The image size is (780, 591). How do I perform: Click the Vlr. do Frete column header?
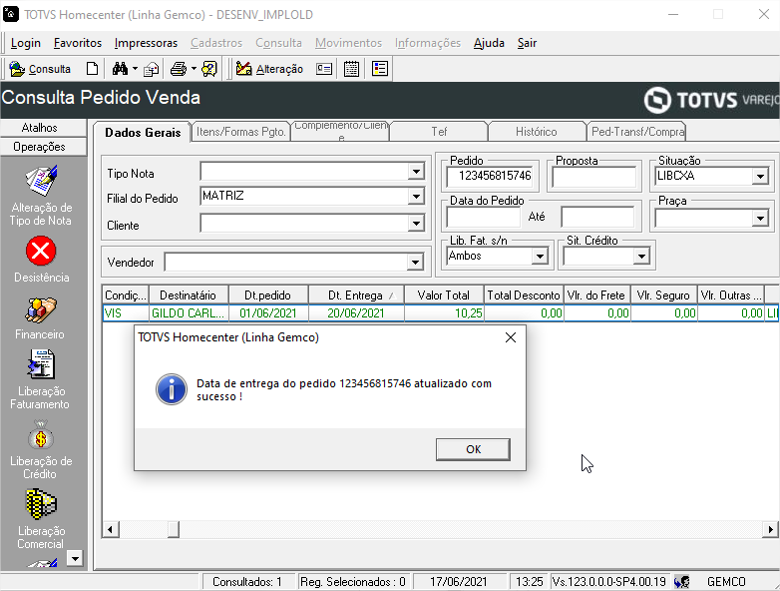coord(596,295)
